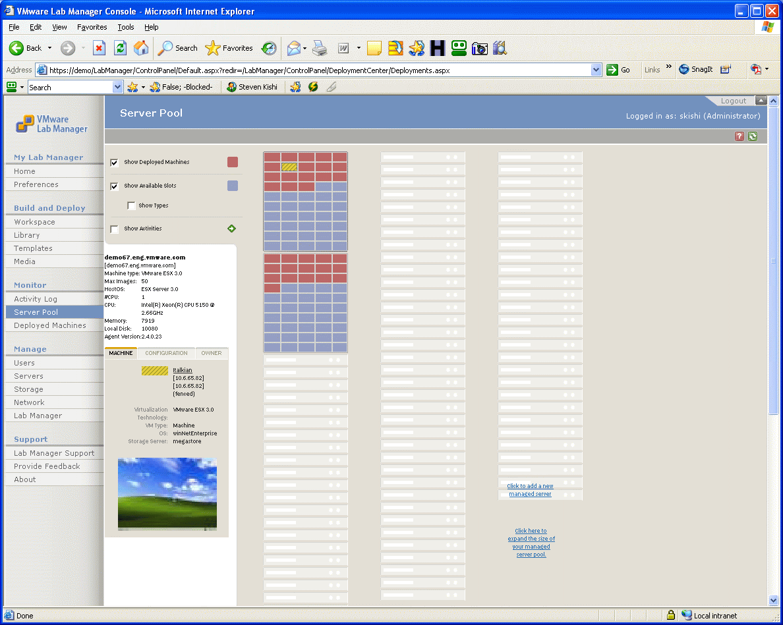The height and width of the screenshot is (625, 783).
Task: Click the Windows XP desktop thumbnail
Action: [167, 494]
